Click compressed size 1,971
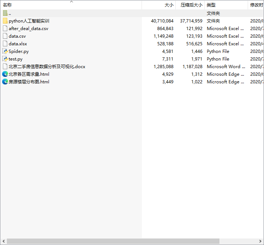The image size is (264, 245). [x=197, y=59]
